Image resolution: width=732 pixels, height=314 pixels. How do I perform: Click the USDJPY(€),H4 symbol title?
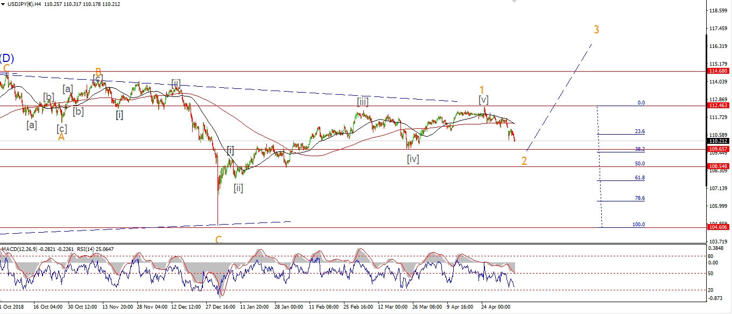(26, 4)
